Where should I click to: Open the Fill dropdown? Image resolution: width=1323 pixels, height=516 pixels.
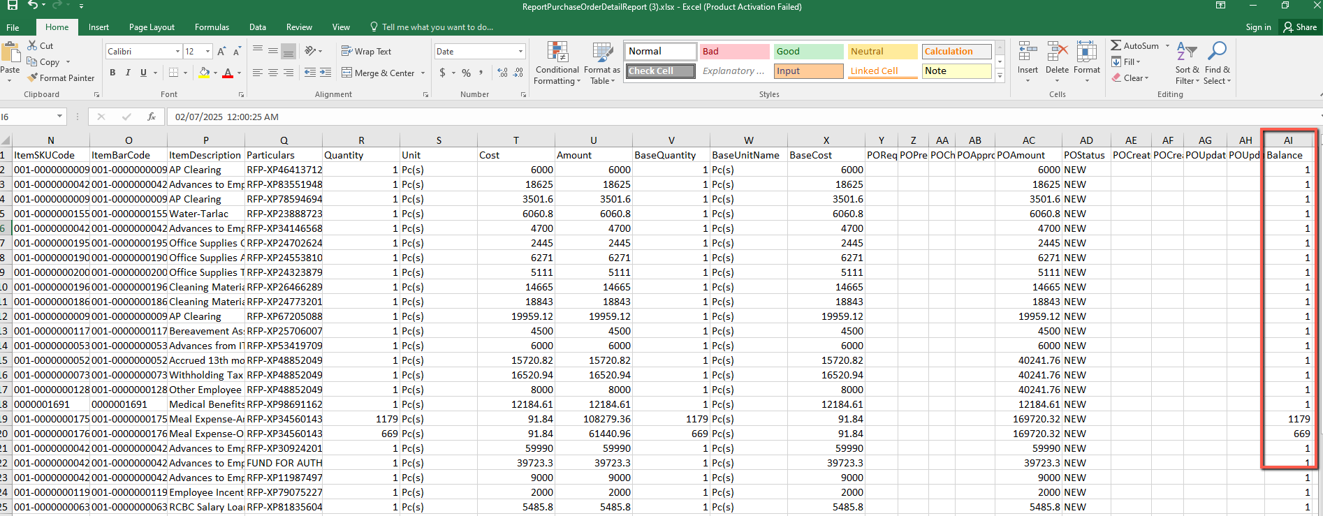(x=1125, y=61)
